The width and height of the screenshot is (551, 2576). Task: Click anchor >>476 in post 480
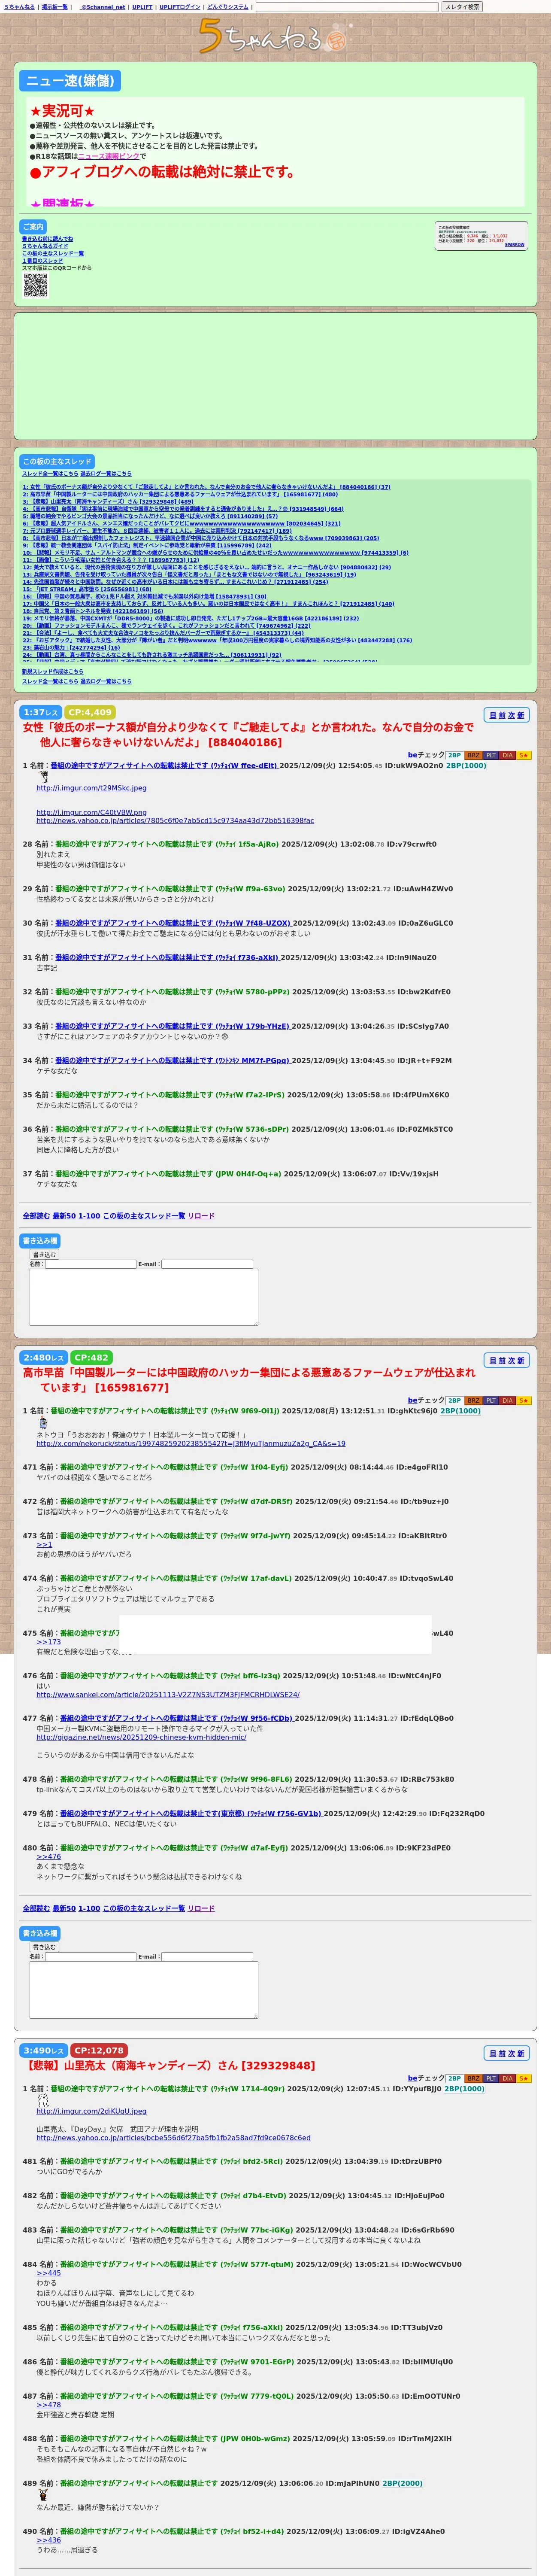49,1856
